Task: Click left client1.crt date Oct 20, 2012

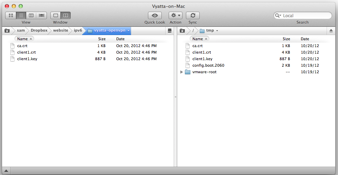Action: pos(137,52)
